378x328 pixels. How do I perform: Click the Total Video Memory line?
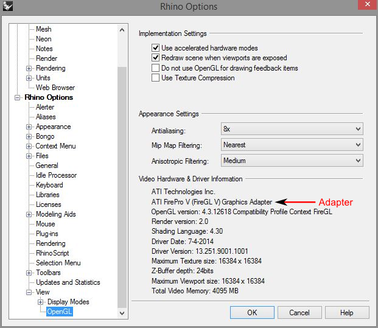click(195, 291)
